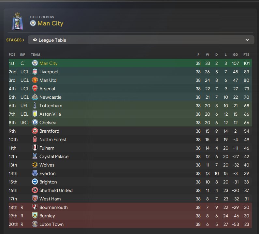Click the Brentford badge icon
Viewport: 259px width, 234px height.
[35, 131]
